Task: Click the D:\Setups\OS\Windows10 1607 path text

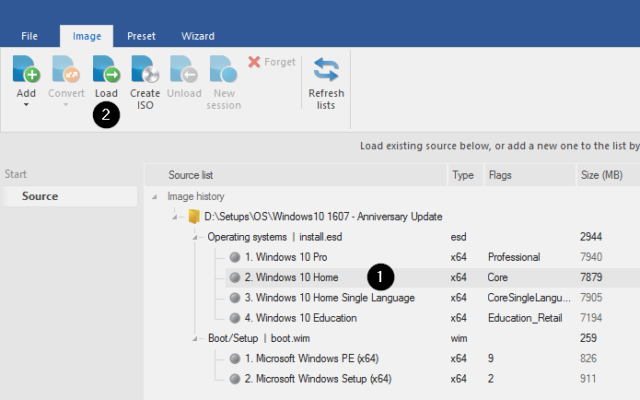Action: click(x=323, y=217)
